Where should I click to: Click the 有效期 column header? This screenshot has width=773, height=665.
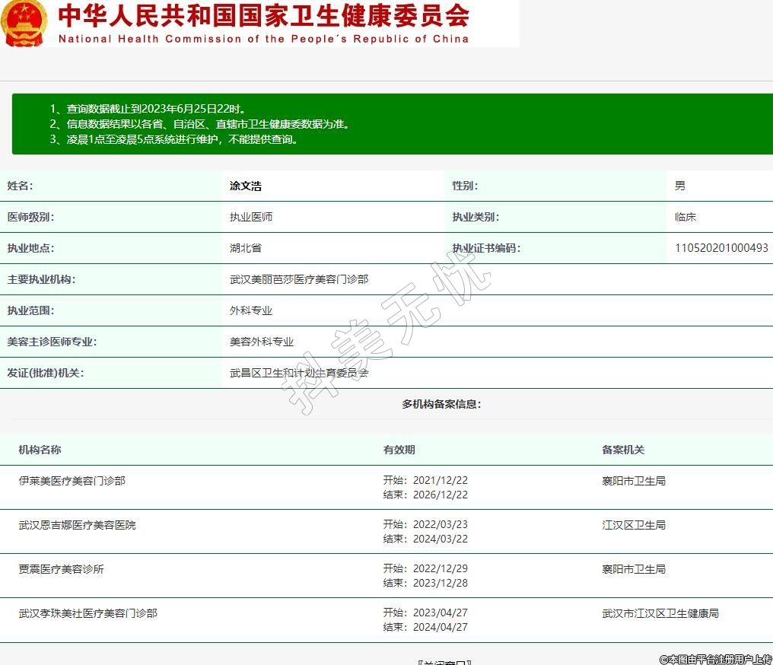click(399, 450)
